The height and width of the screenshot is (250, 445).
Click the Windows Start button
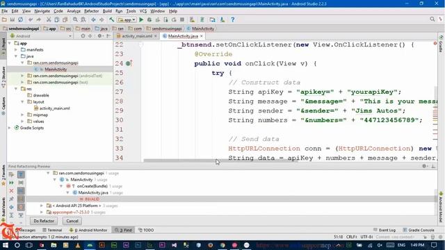click(x=5, y=245)
